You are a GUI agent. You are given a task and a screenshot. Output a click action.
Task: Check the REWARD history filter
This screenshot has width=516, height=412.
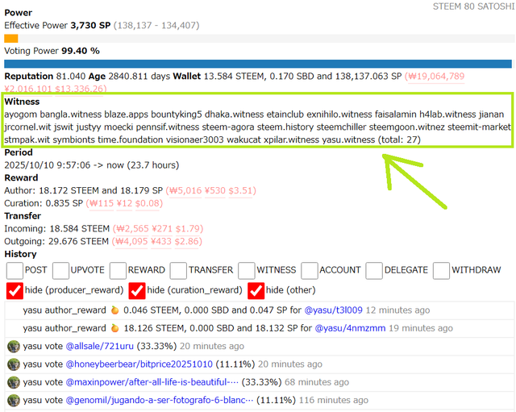118,270
